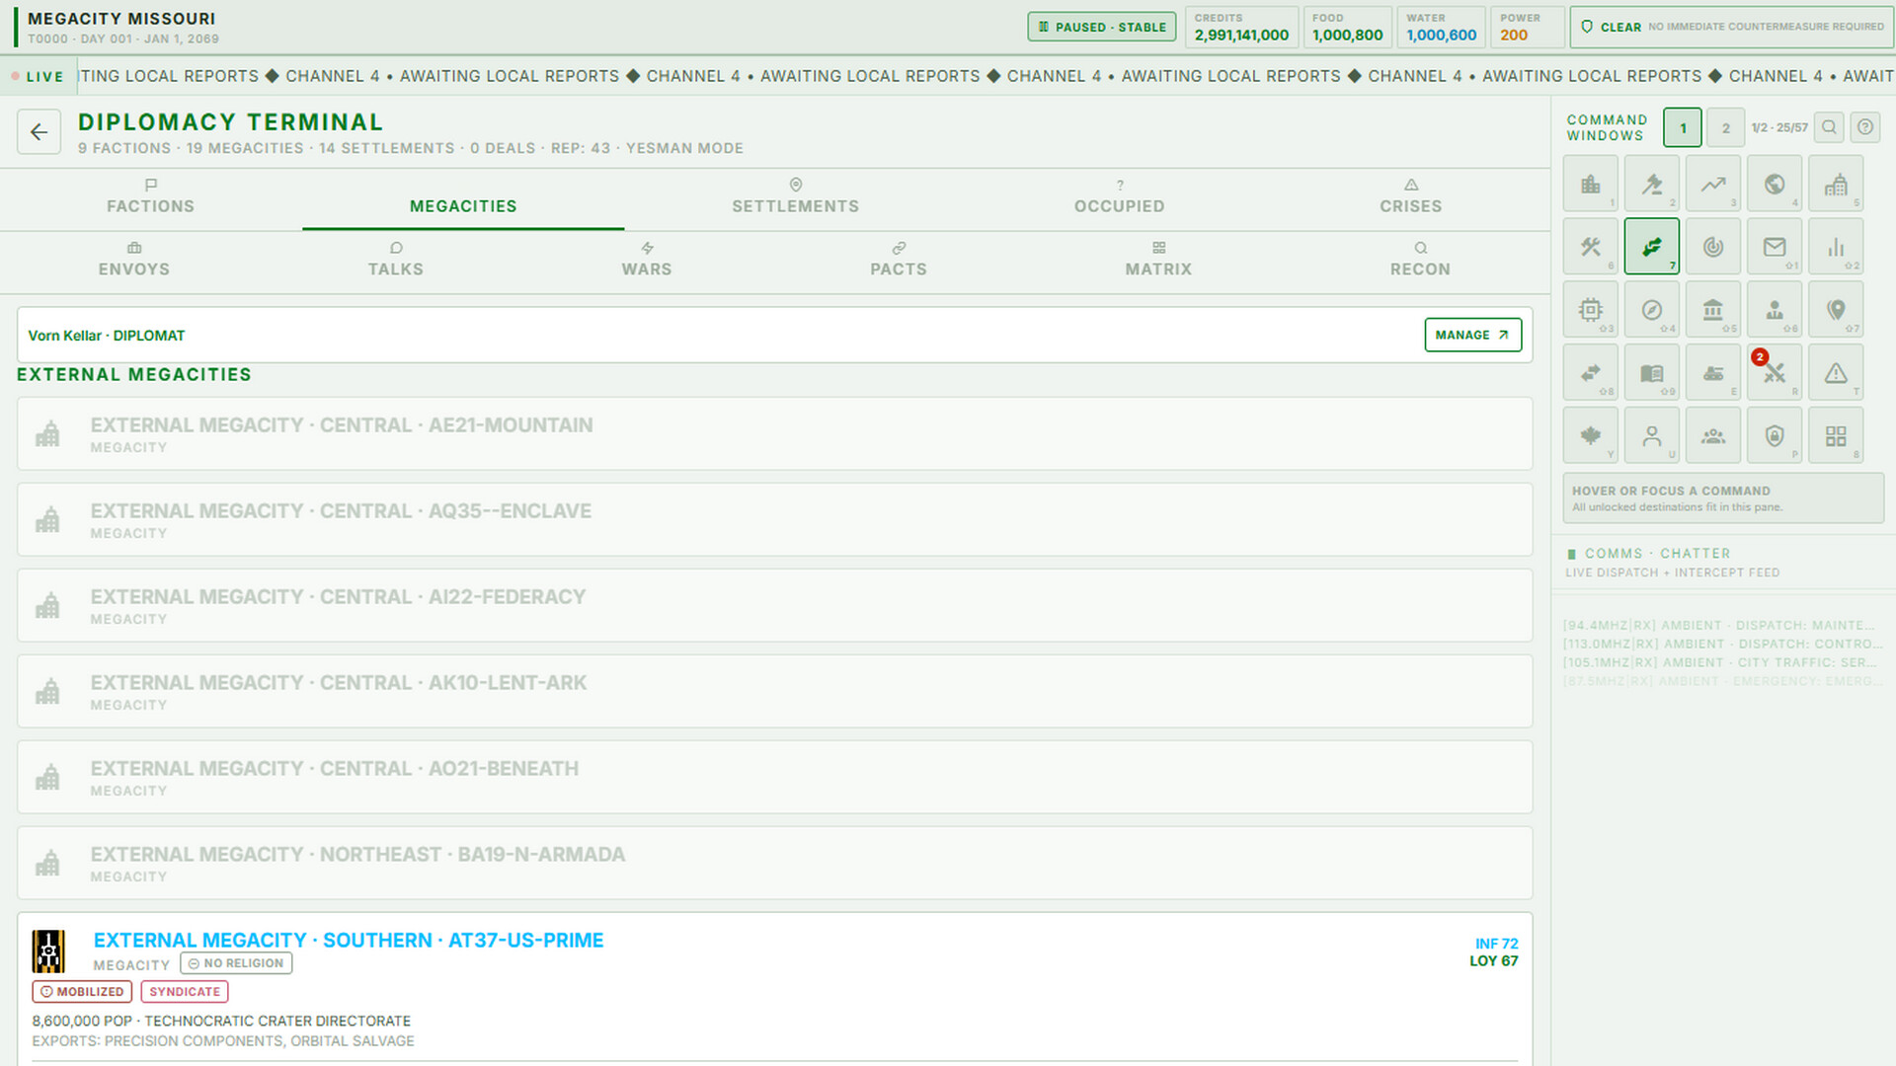Open the trending chart command window
Screen dimensions: 1896x1066
(x=1713, y=184)
